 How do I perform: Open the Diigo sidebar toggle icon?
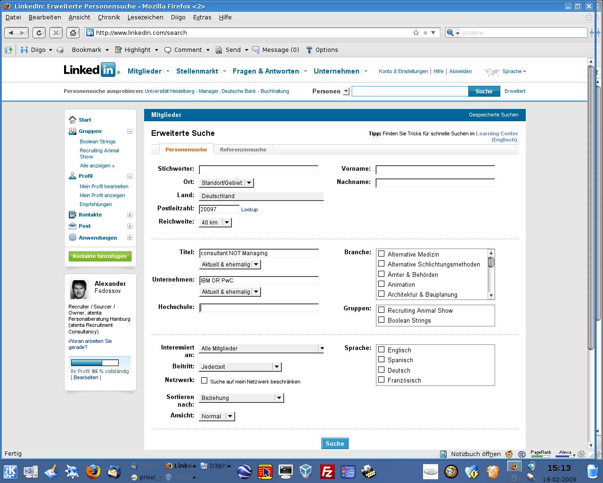click(8, 50)
